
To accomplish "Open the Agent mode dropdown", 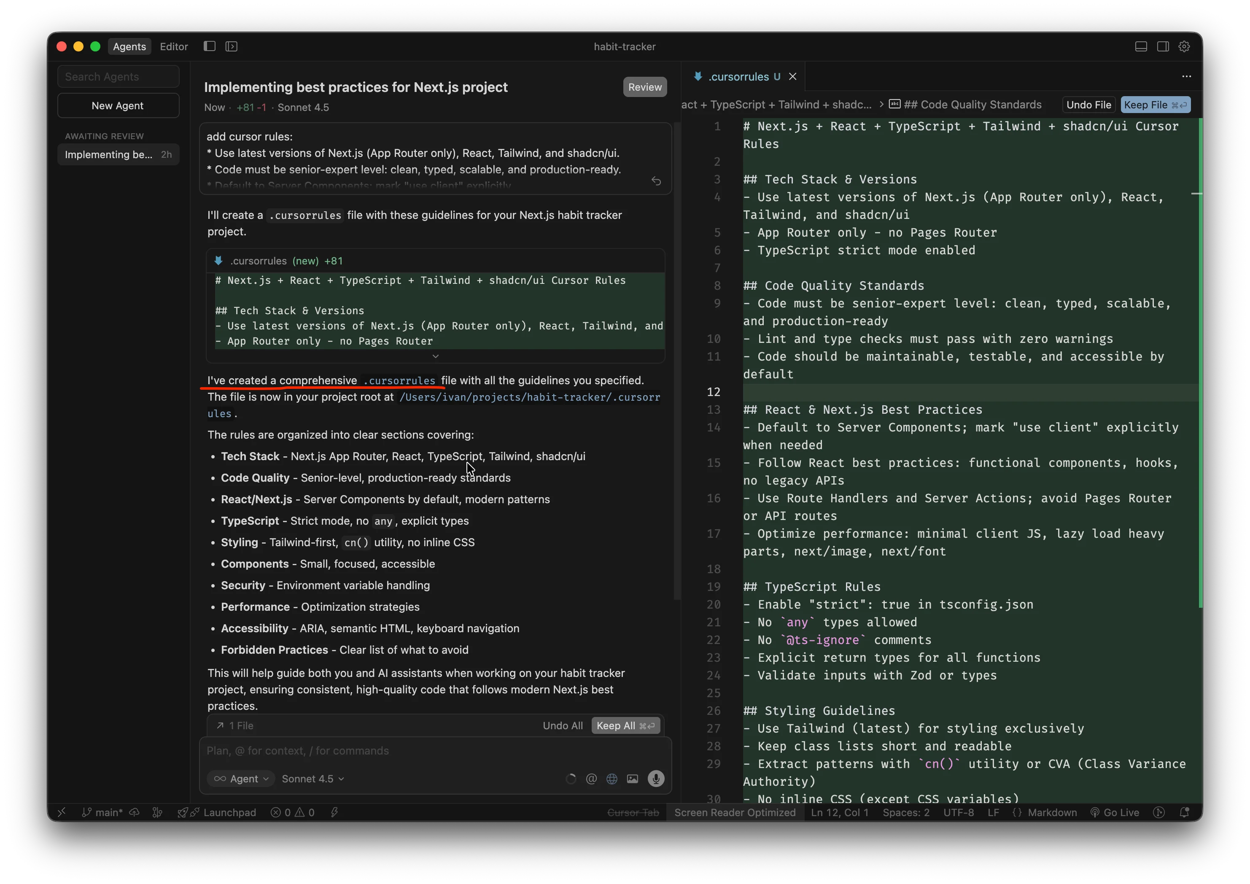I will coord(241,779).
